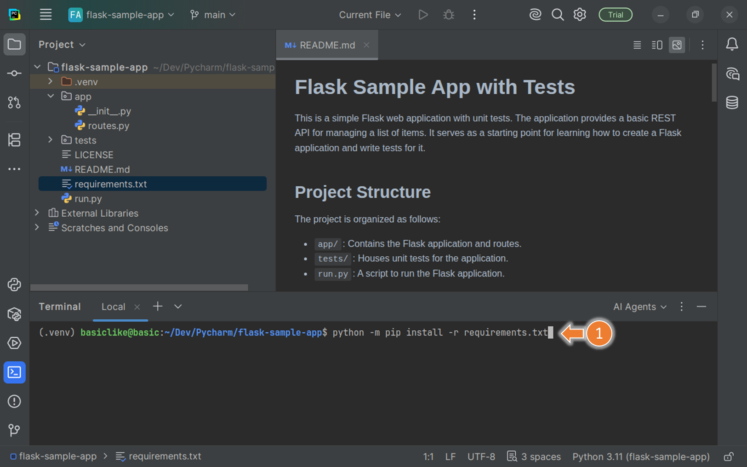Open the Python Packages tool window
The image size is (747, 467).
(x=14, y=314)
